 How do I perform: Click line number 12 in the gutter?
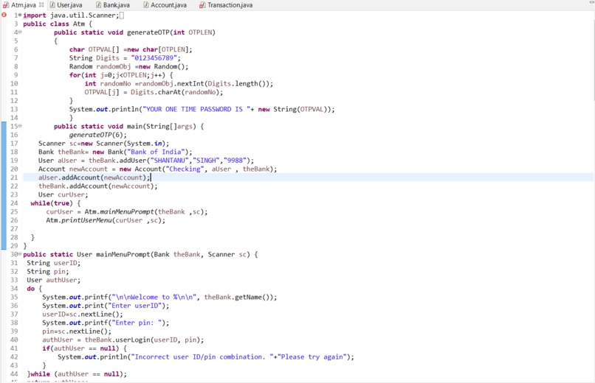click(x=14, y=101)
